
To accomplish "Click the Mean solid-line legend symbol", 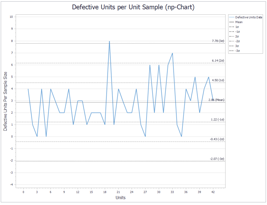I will click(x=232, y=22).
